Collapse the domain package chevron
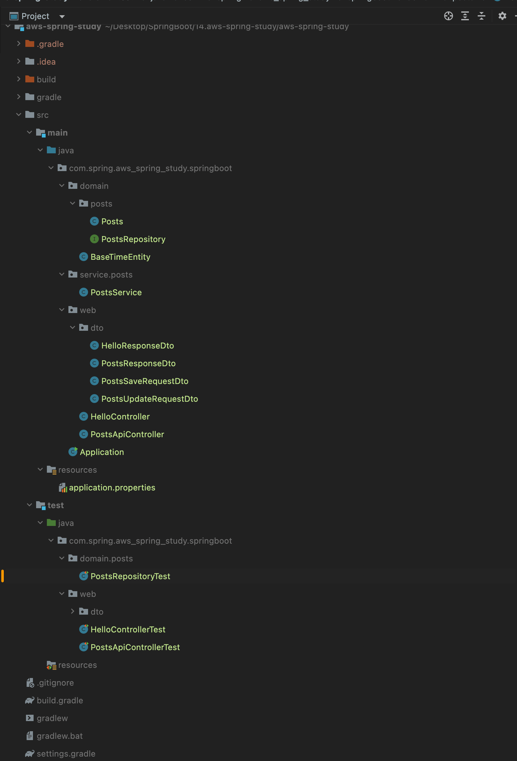Viewport: 517px width, 761px height. (x=61, y=186)
